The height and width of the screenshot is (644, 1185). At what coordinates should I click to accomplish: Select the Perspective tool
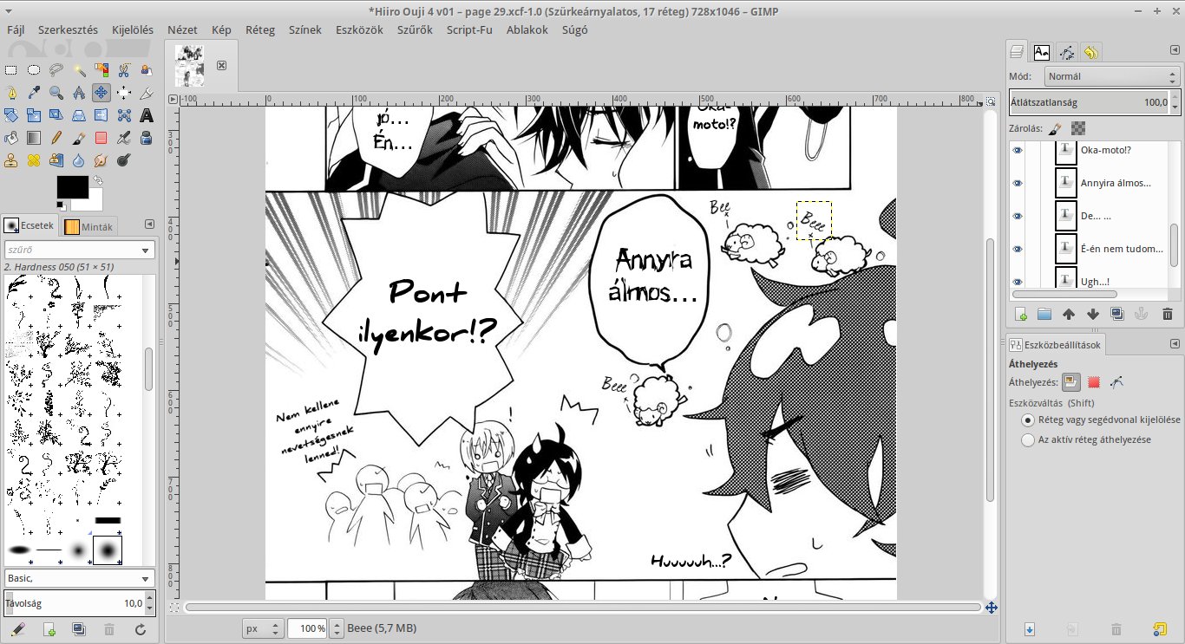(79, 115)
